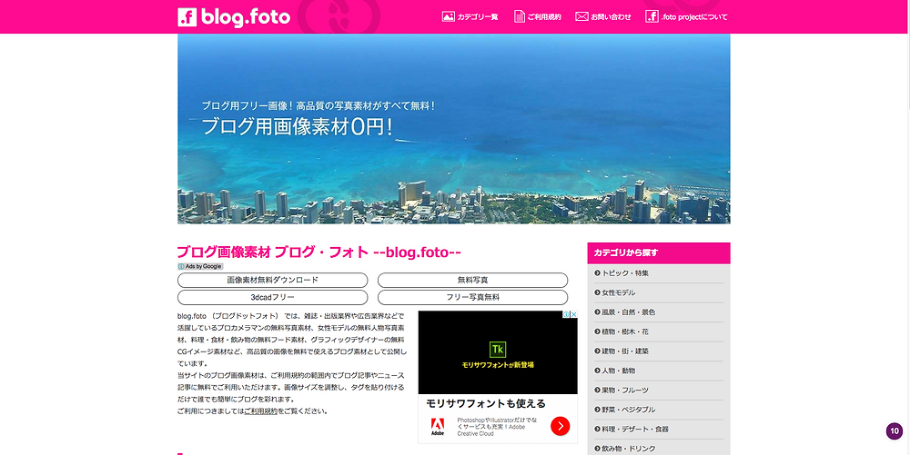
Task: Follow the ご利用規約 link in paragraph
Action: pyautogui.click(x=260, y=411)
